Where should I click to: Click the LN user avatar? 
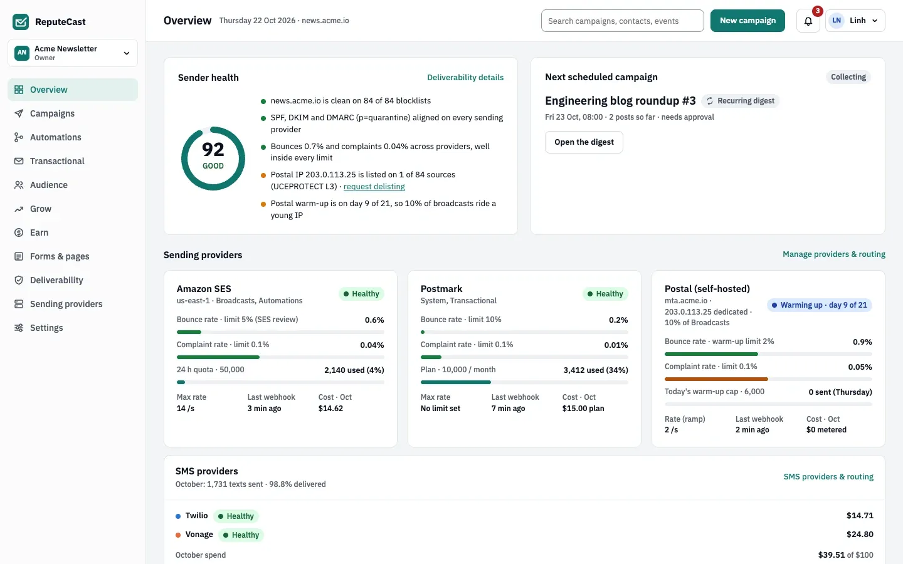click(837, 21)
